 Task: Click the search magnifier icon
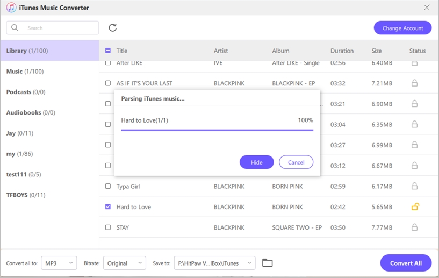point(15,28)
